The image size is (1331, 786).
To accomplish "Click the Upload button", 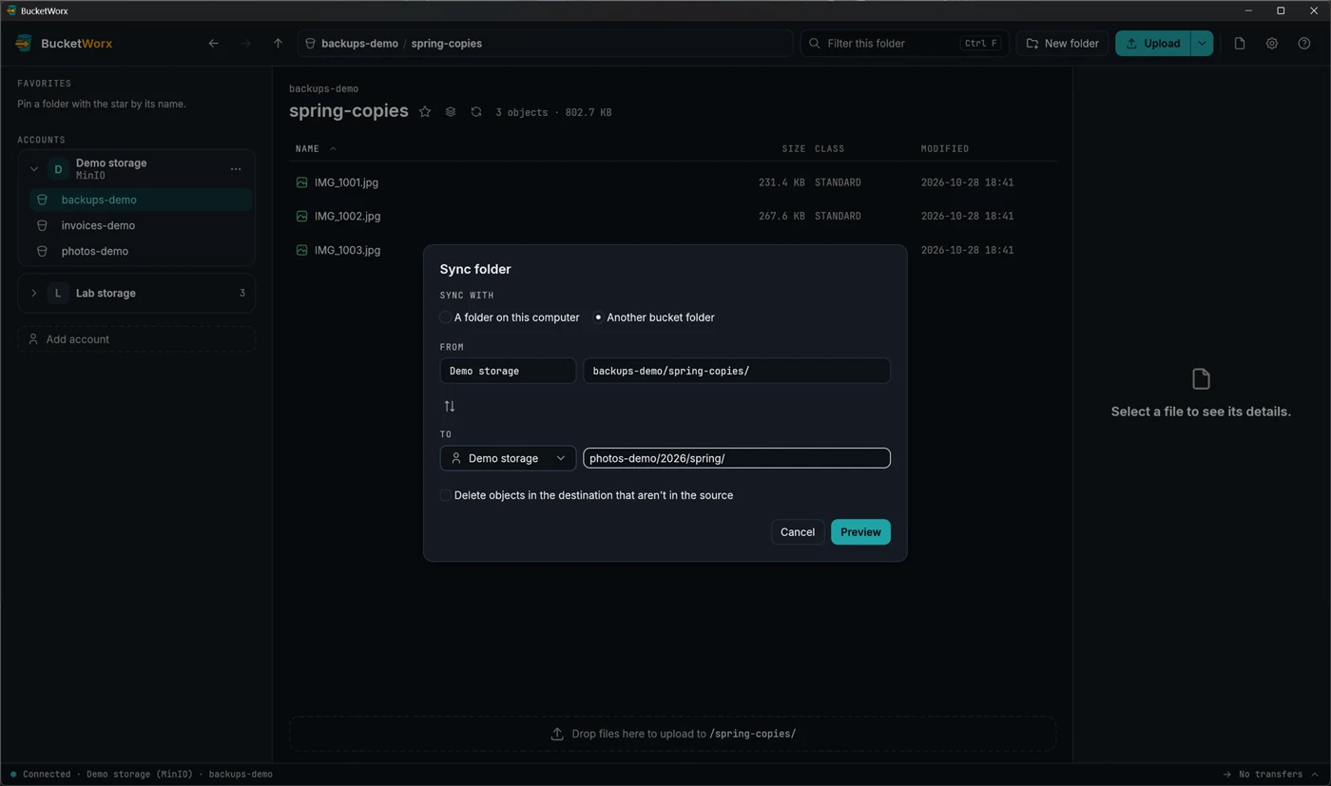I will [1152, 44].
